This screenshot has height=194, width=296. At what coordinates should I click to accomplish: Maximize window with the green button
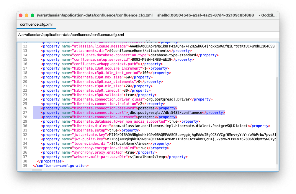coord(32,15)
